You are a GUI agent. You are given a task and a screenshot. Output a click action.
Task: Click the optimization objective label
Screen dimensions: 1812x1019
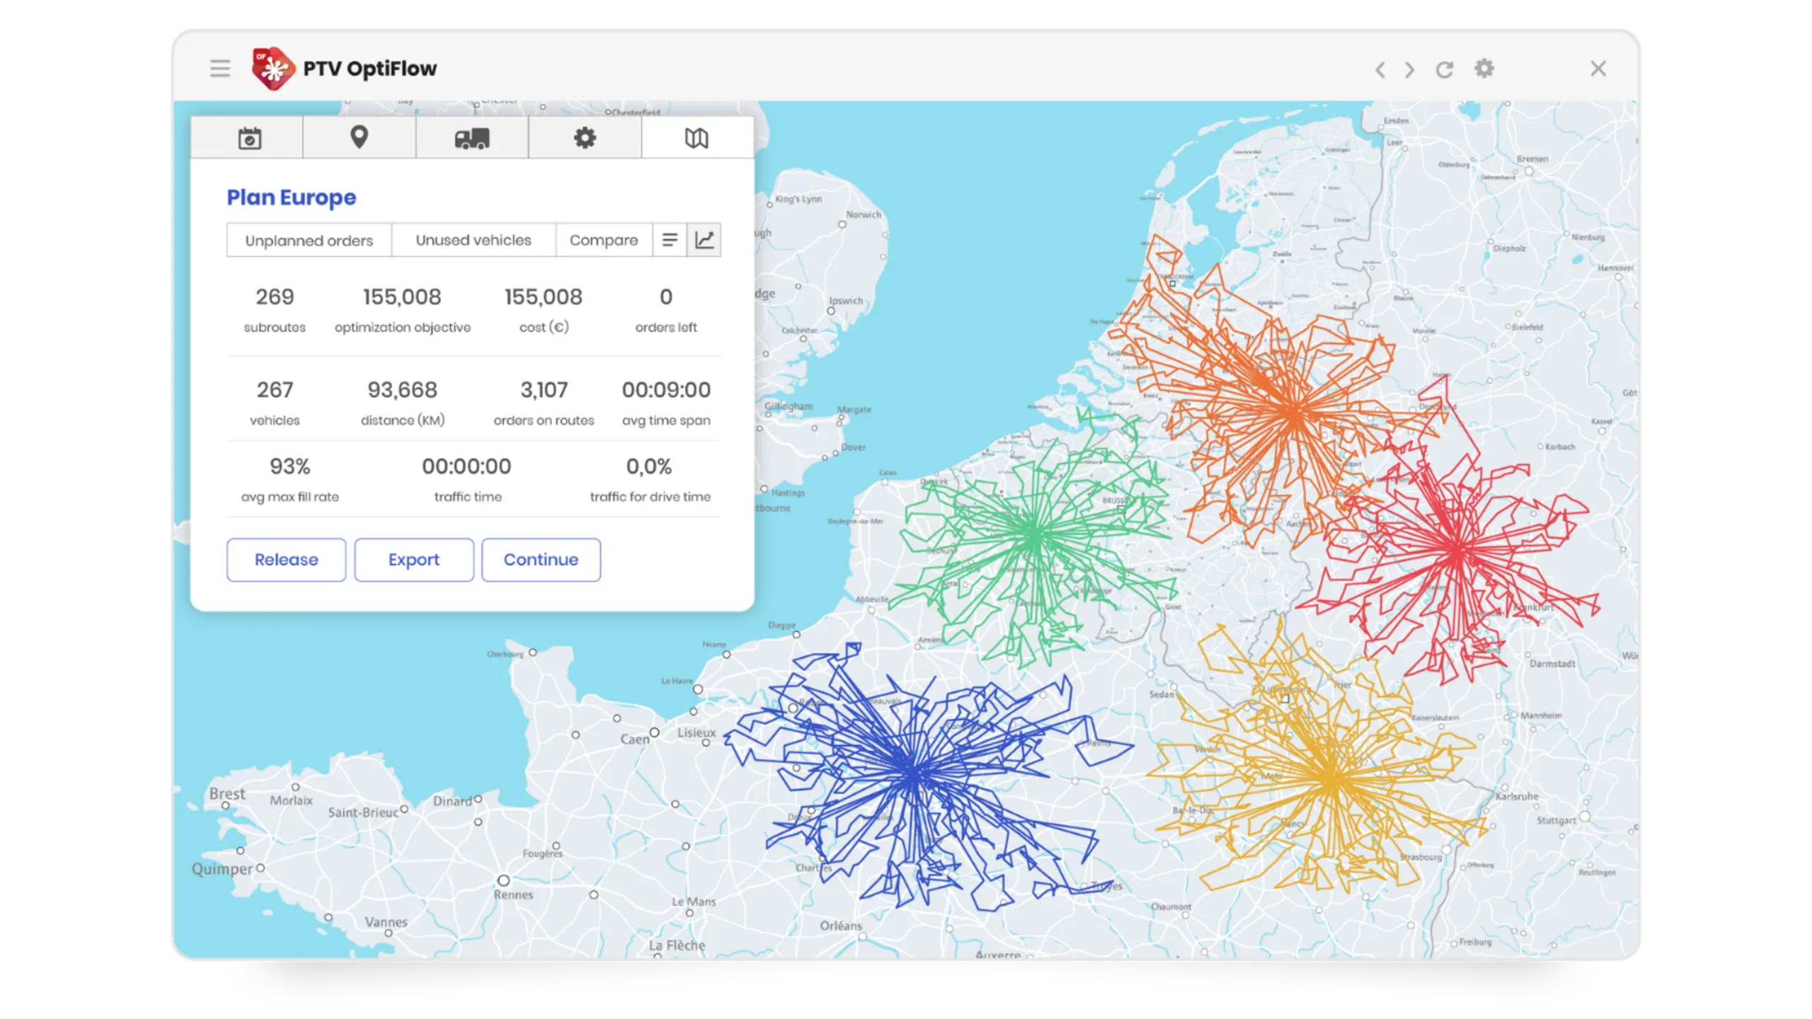pyautogui.click(x=403, y=327)
